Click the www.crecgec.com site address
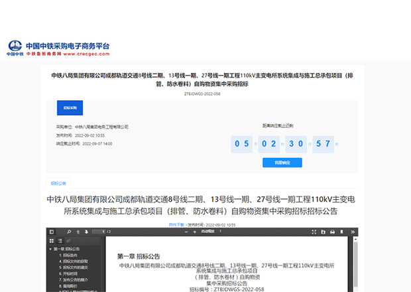The width and height of the screenshot is (411, 292). click(86, 54)
